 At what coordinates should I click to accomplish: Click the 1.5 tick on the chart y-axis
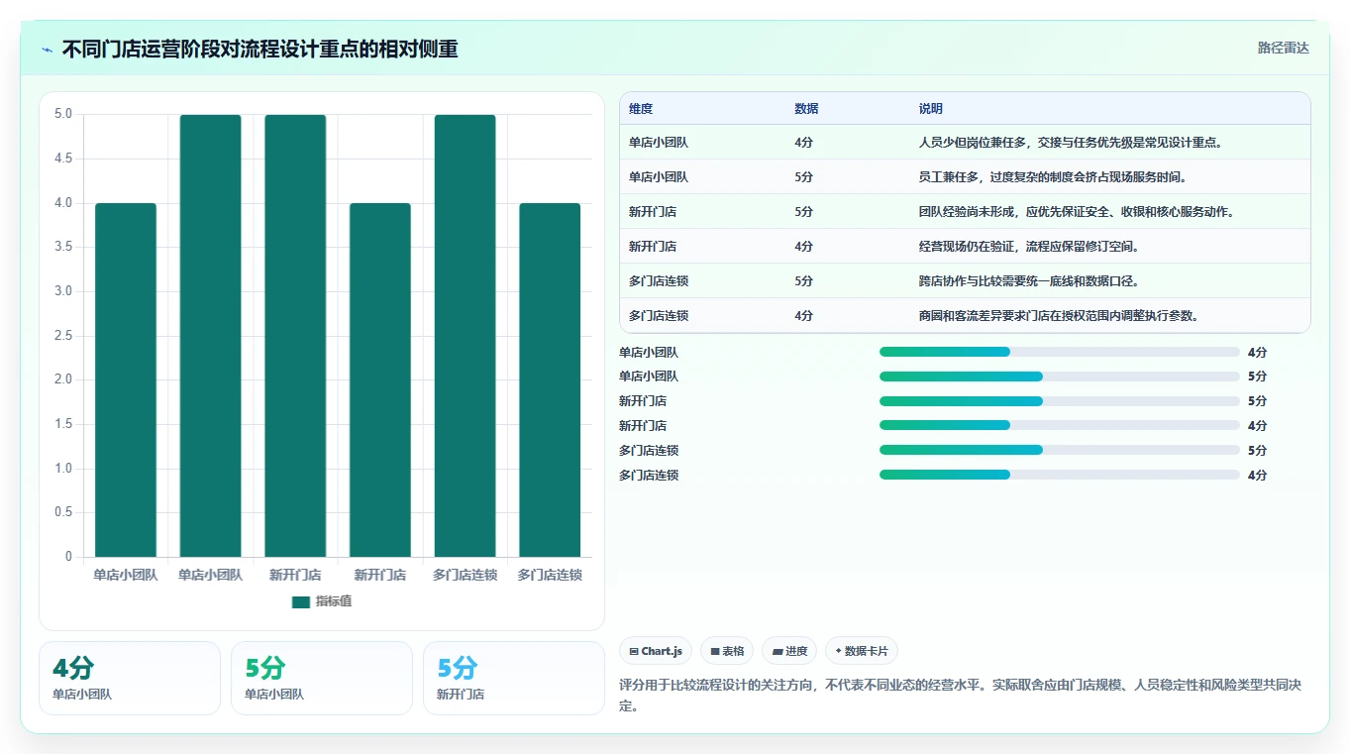62,424
